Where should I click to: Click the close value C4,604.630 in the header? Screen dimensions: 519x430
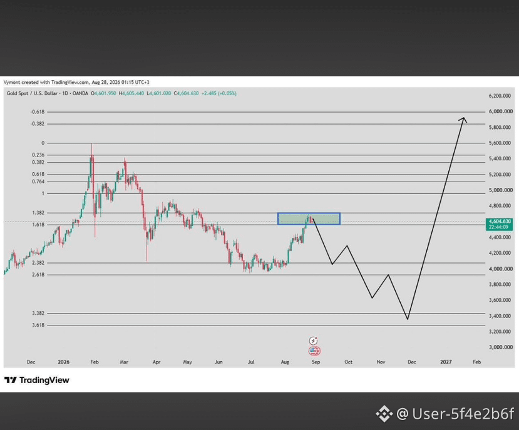point(186,93)
